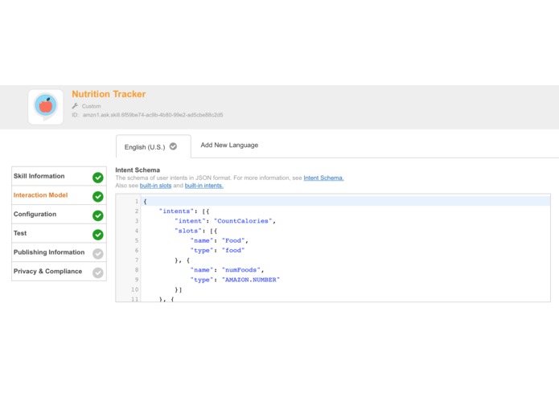
Task: Click green checkmark next to Skill Information
Action: point(98,178)
